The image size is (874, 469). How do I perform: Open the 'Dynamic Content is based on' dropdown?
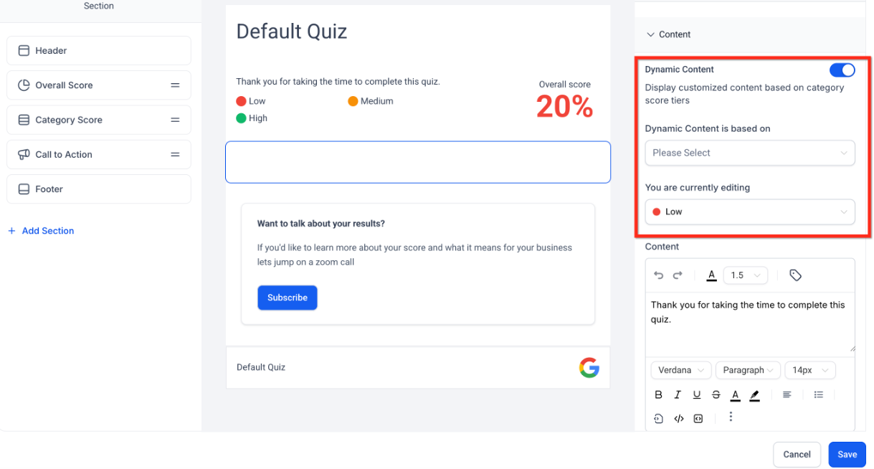point(749,153)
